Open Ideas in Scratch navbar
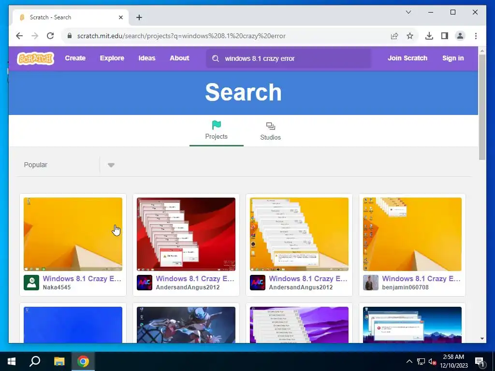The image size is (495, 371). click(147, 58)
